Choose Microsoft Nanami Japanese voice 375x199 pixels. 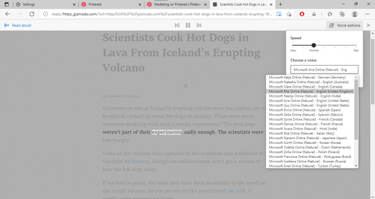click(x=310, y=138)
